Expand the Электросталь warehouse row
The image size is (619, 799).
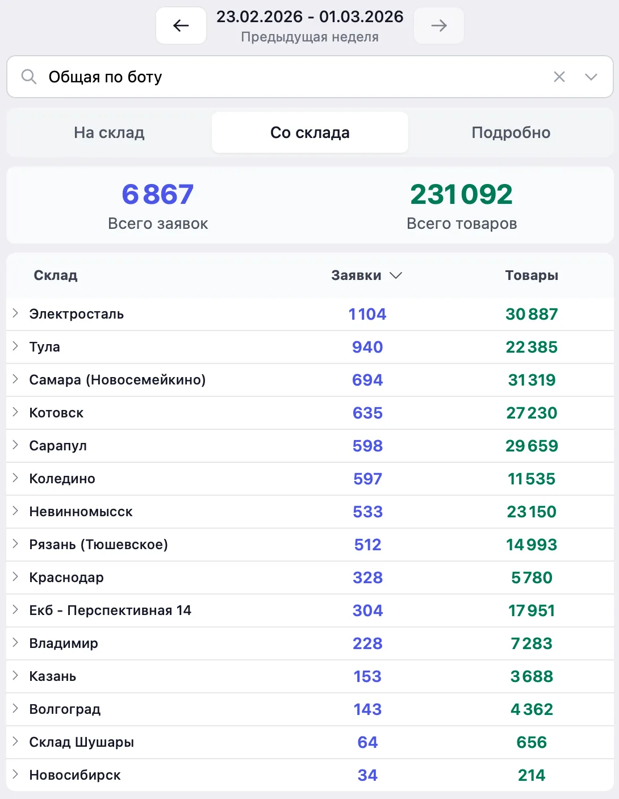tap(15, 313)
